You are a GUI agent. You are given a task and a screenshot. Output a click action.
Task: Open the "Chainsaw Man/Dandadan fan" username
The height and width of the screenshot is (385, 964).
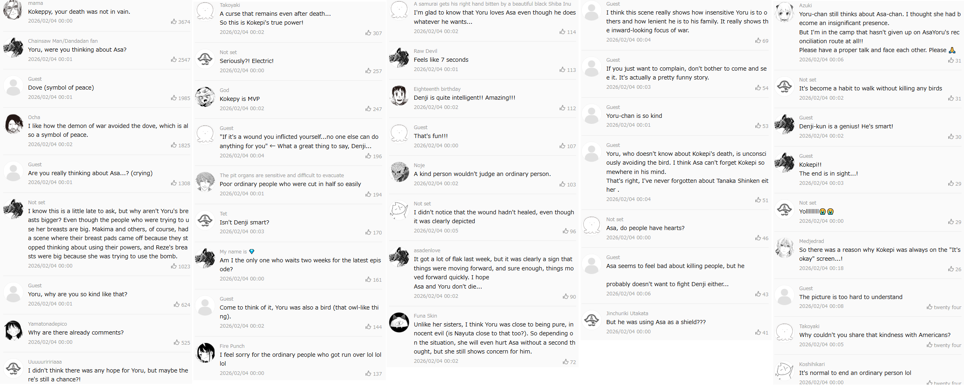(63, 41)
